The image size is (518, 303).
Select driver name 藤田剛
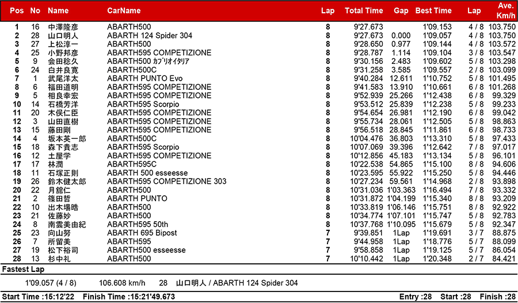pos(59,130)
